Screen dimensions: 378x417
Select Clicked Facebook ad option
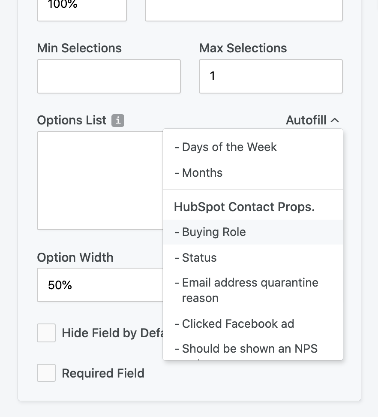coord(252,323)
